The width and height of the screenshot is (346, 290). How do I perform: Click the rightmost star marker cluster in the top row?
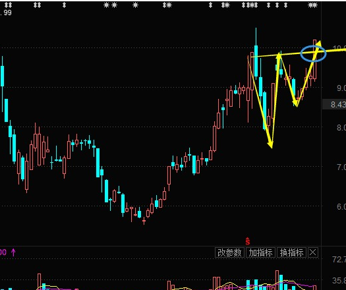pyautogui.click(x=312, y=5)
